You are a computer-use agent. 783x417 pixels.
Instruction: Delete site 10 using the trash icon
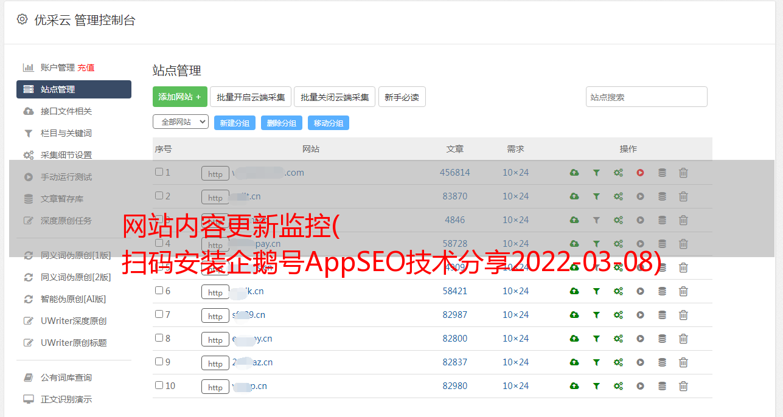[x=683, y=386]
